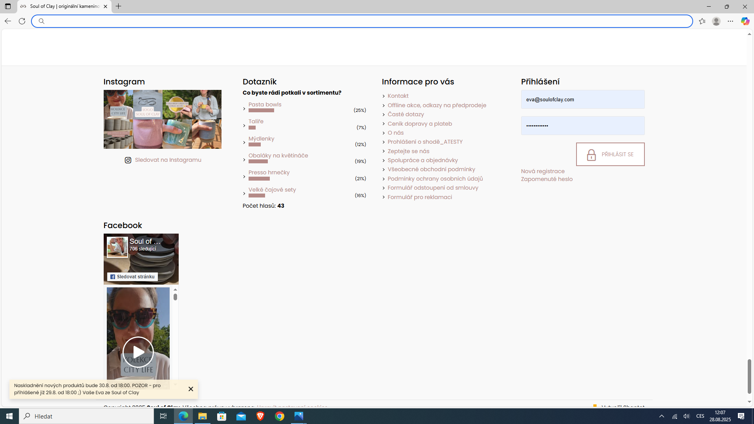Viewport: 754px width, 424px height.
Task: Open the network status icon
Action: pyautogui.click(x=675, y=416)
